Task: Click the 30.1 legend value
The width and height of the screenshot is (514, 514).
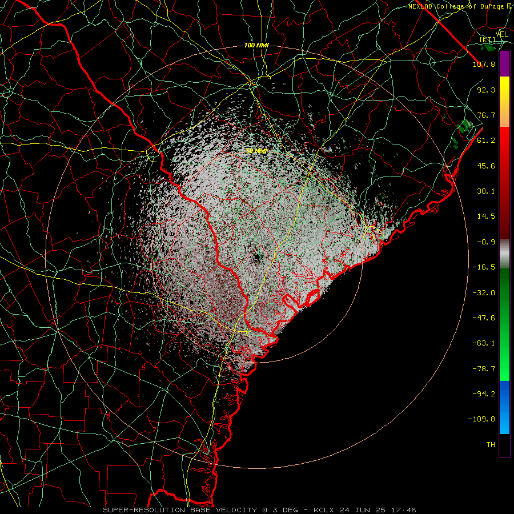Action: pos(486,191)
